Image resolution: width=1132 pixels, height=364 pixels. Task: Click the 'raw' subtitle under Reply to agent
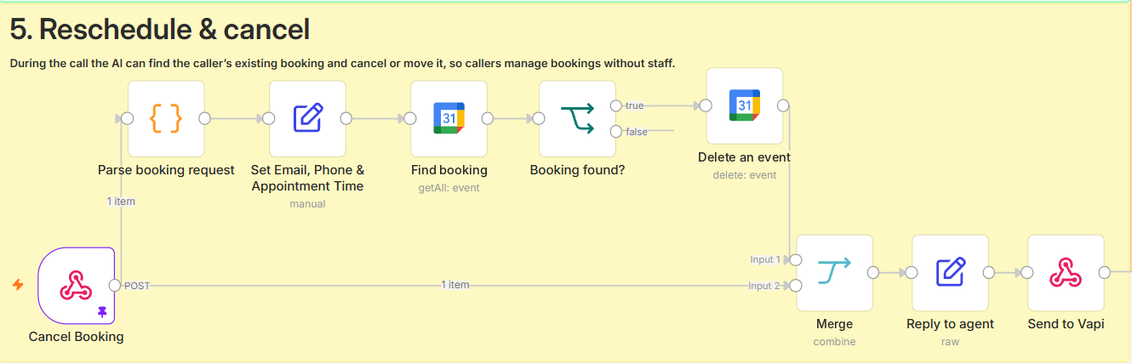[x=950, y=342]
